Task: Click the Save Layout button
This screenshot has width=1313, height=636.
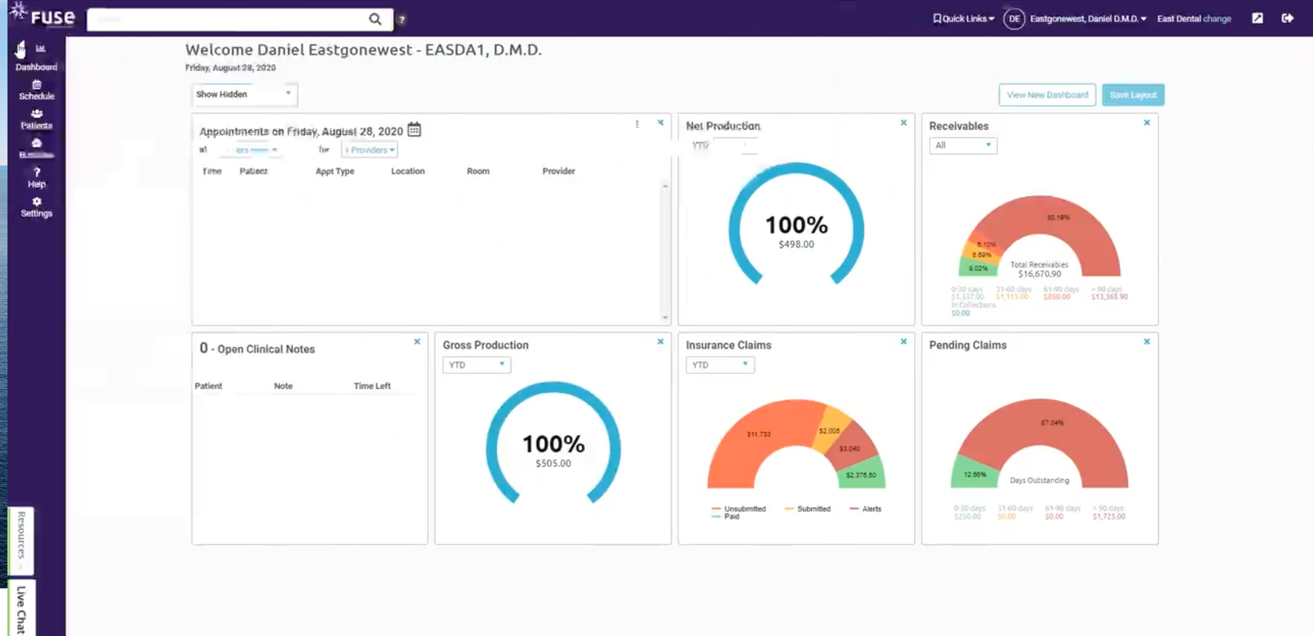Action: click(1133, 95)
